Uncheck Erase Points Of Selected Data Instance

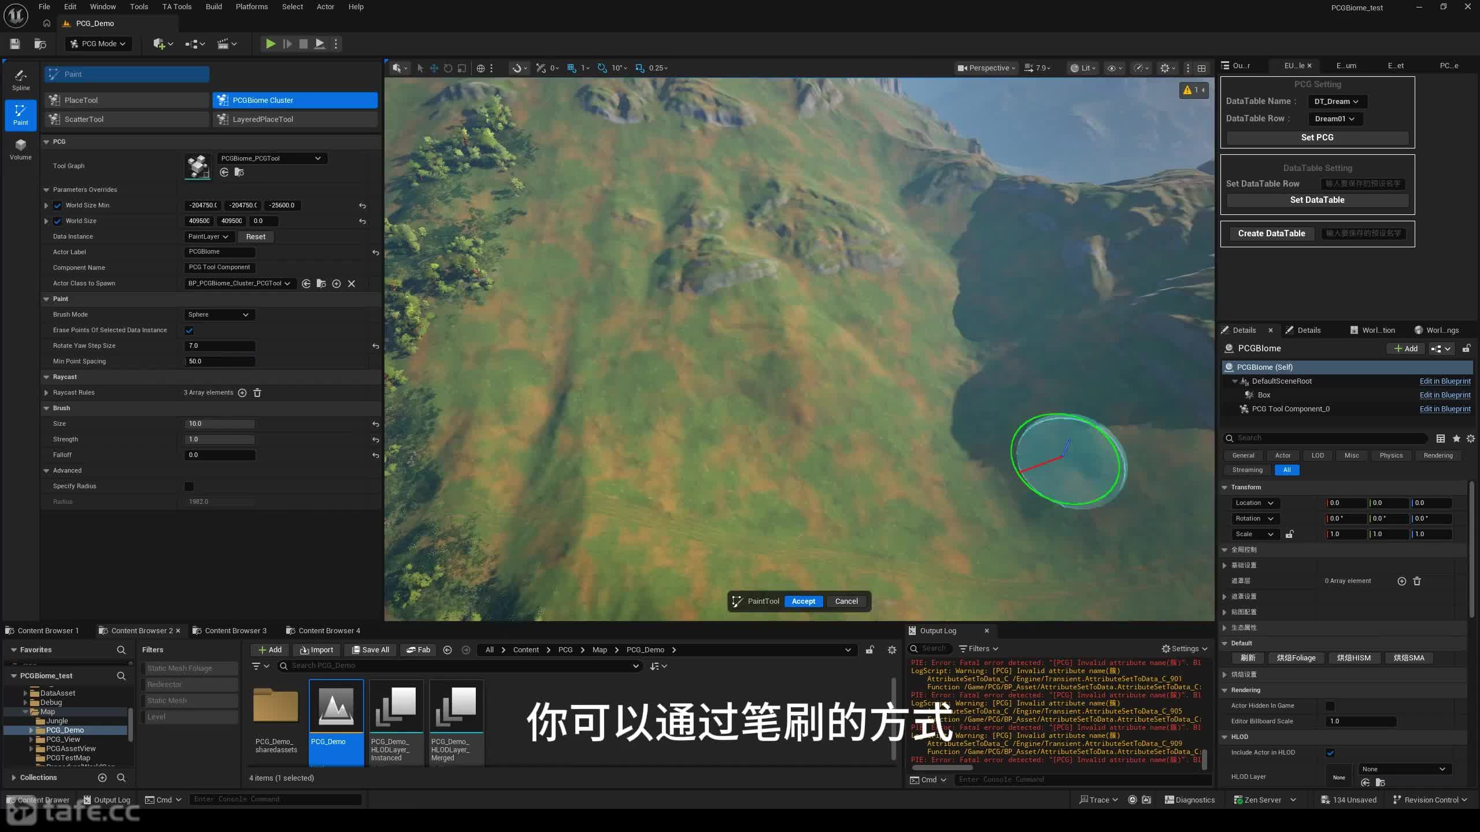pos(189,330)
